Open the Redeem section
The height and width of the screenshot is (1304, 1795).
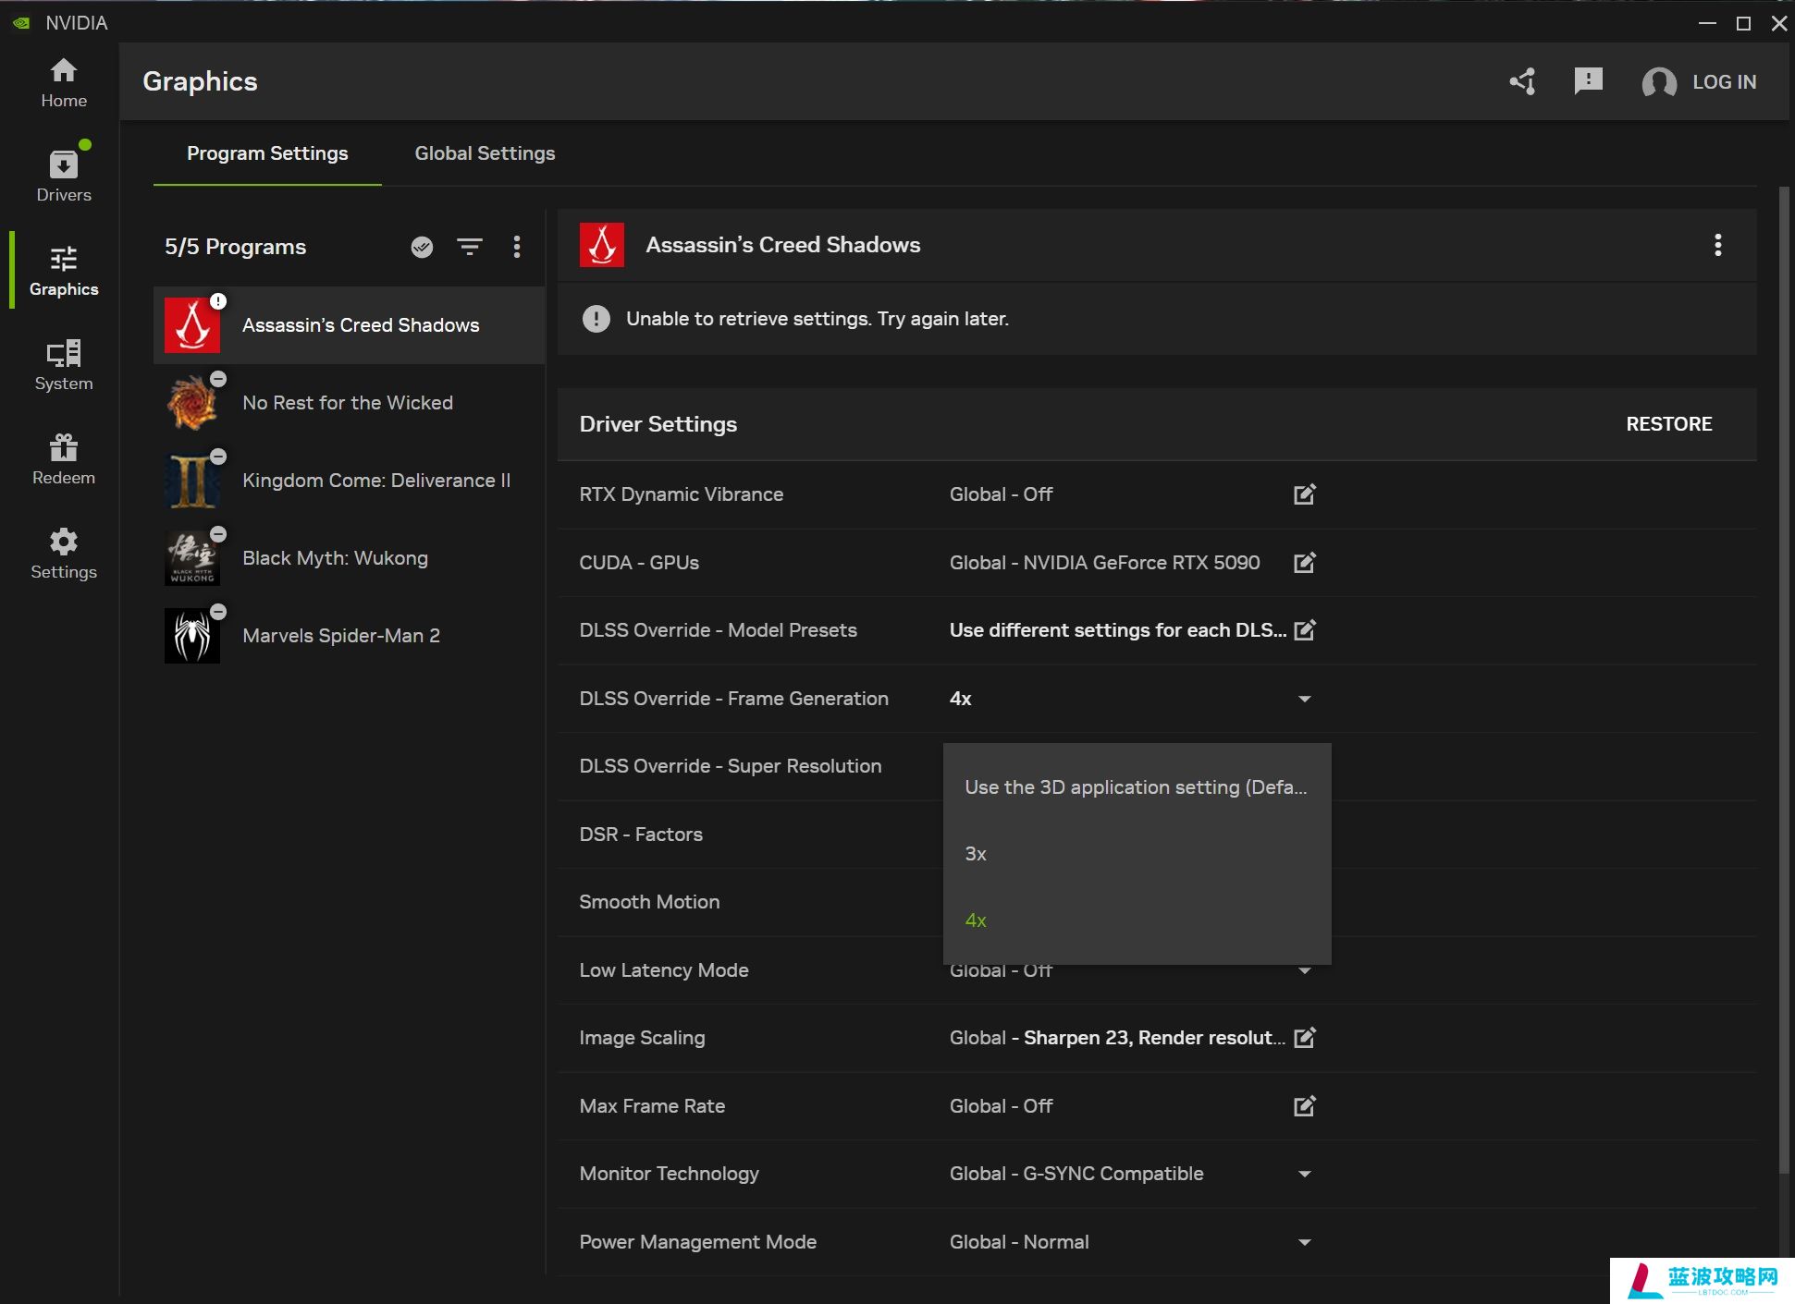coord(64,459)
